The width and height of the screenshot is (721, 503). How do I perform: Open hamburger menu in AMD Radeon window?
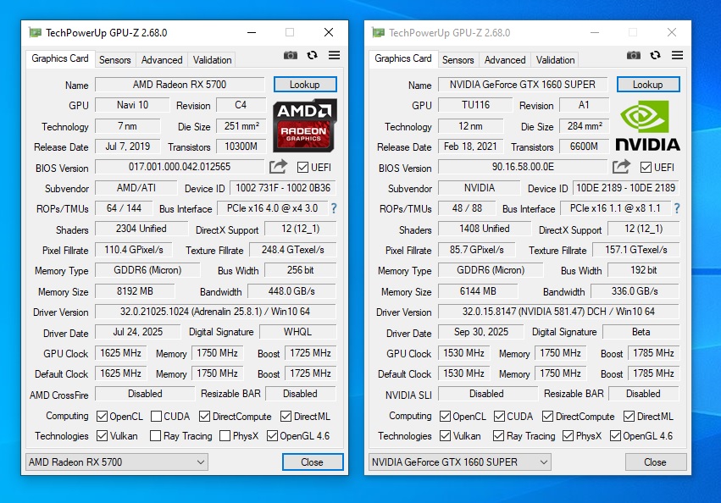point(335,55)
